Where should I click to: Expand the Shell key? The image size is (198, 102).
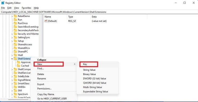click(12, 55)
